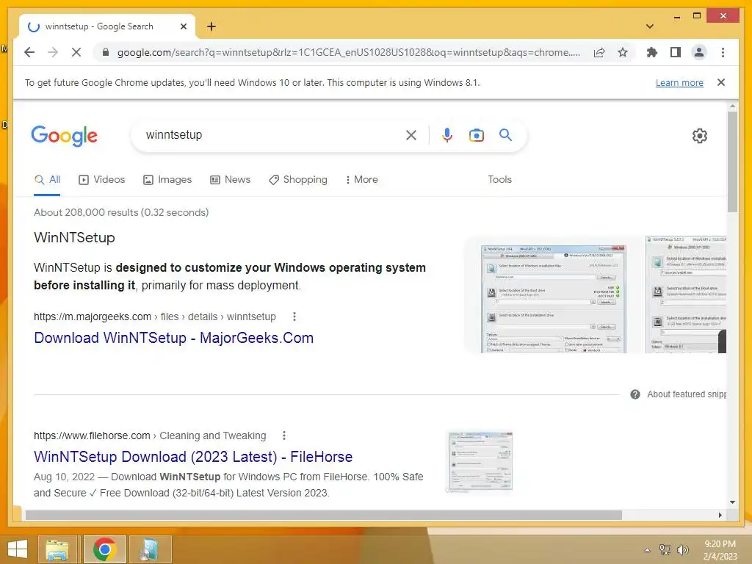The height and width of the screenshot is (564, 752).
Task: Open the Chrome profile avatar
Action: (699, 52)
